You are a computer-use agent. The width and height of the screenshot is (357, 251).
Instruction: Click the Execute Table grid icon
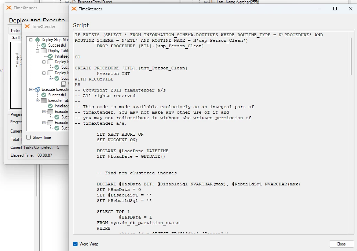pyautogui.click(x=44, y=100)
